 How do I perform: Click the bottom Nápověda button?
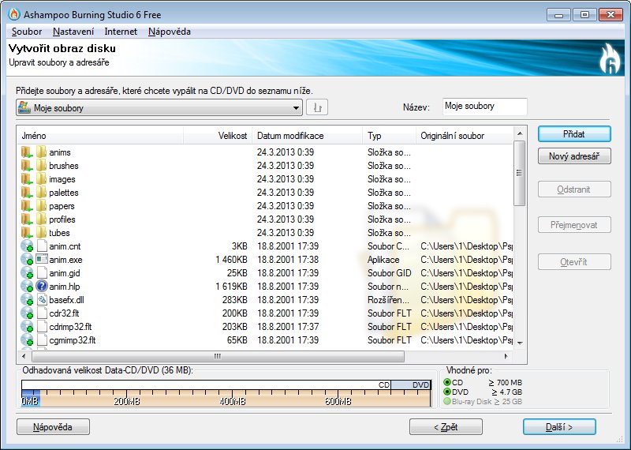point(53,426)
